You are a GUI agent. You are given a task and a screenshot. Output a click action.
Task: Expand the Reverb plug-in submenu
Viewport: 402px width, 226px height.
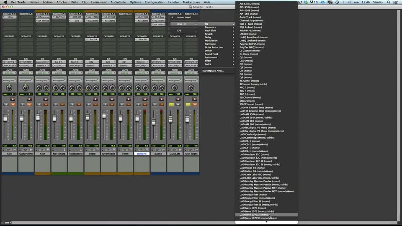[219, 34]
